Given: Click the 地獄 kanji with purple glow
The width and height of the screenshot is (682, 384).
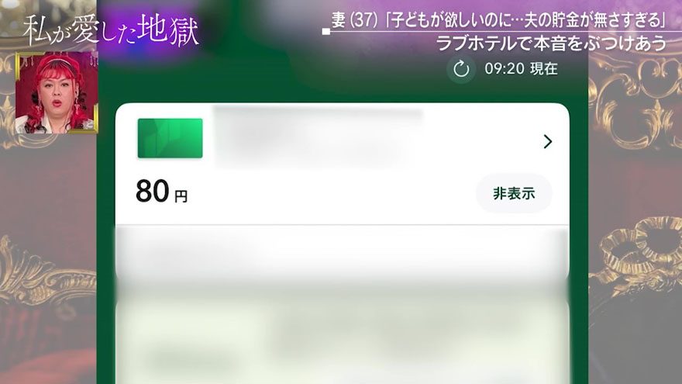Looking at the screenshot, I should pyautogui.click(x=168, y=30).
